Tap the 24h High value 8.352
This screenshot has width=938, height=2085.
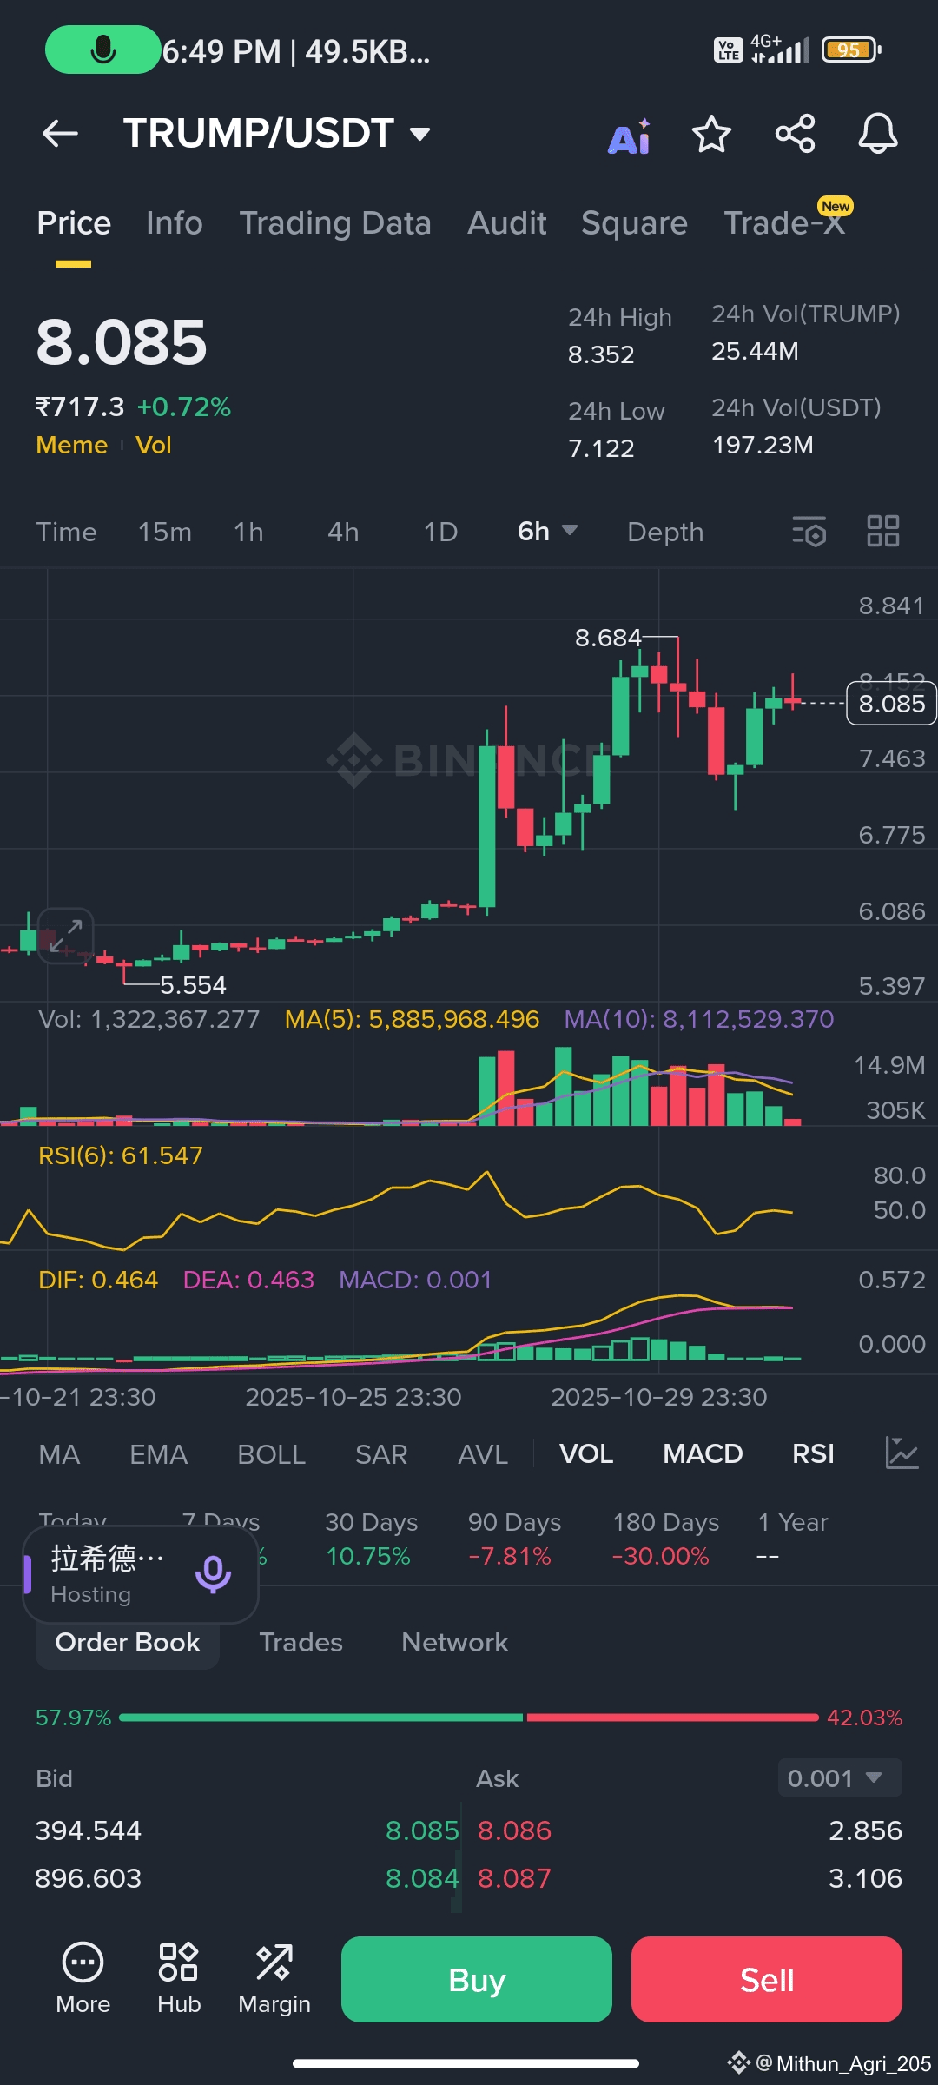pyautogui.click(x=601, y=354)
